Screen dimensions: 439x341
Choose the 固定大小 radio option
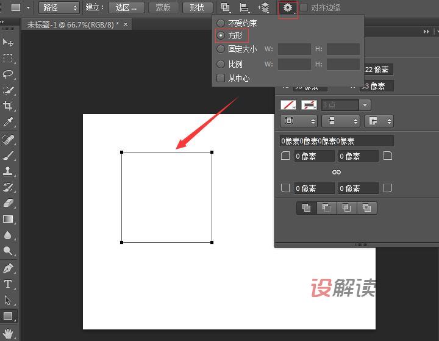click(221, 49)
